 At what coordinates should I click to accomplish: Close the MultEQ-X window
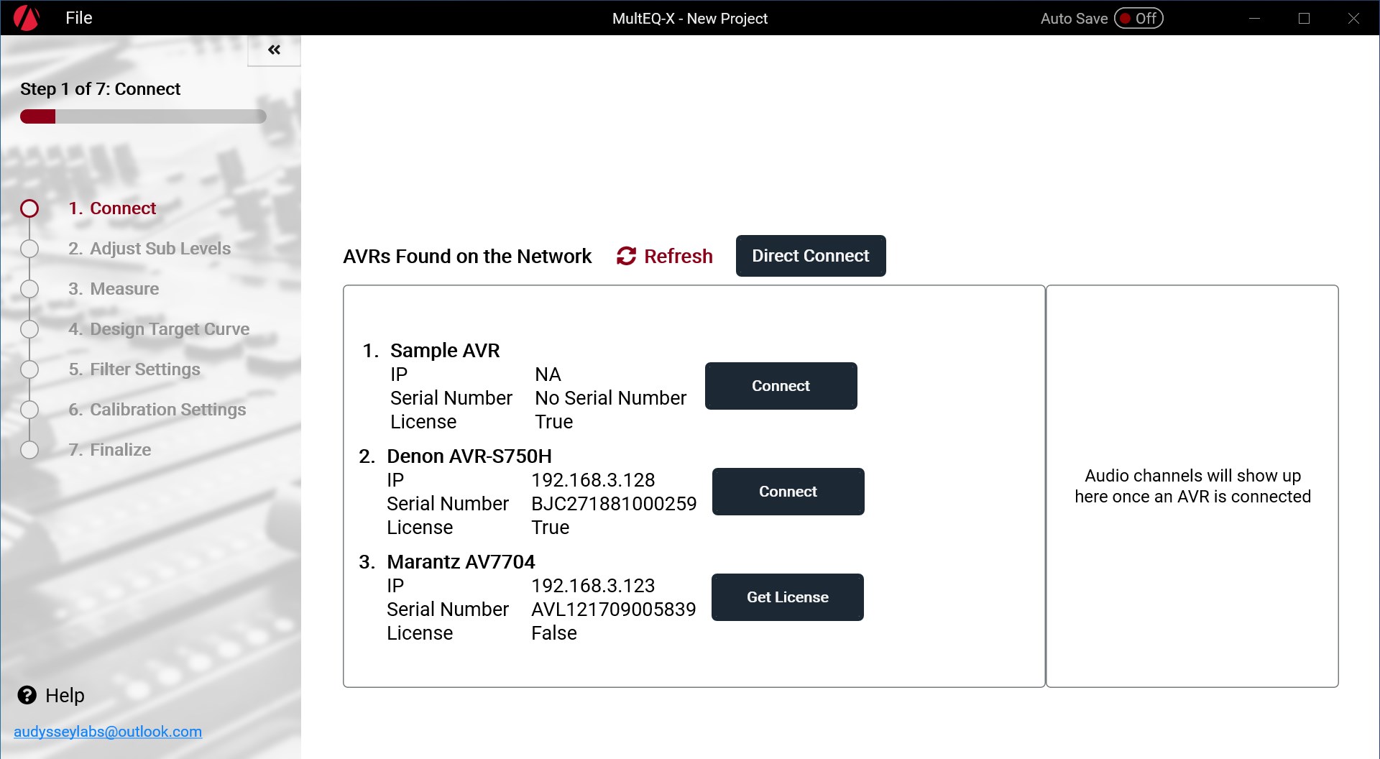coord(1353,18)
